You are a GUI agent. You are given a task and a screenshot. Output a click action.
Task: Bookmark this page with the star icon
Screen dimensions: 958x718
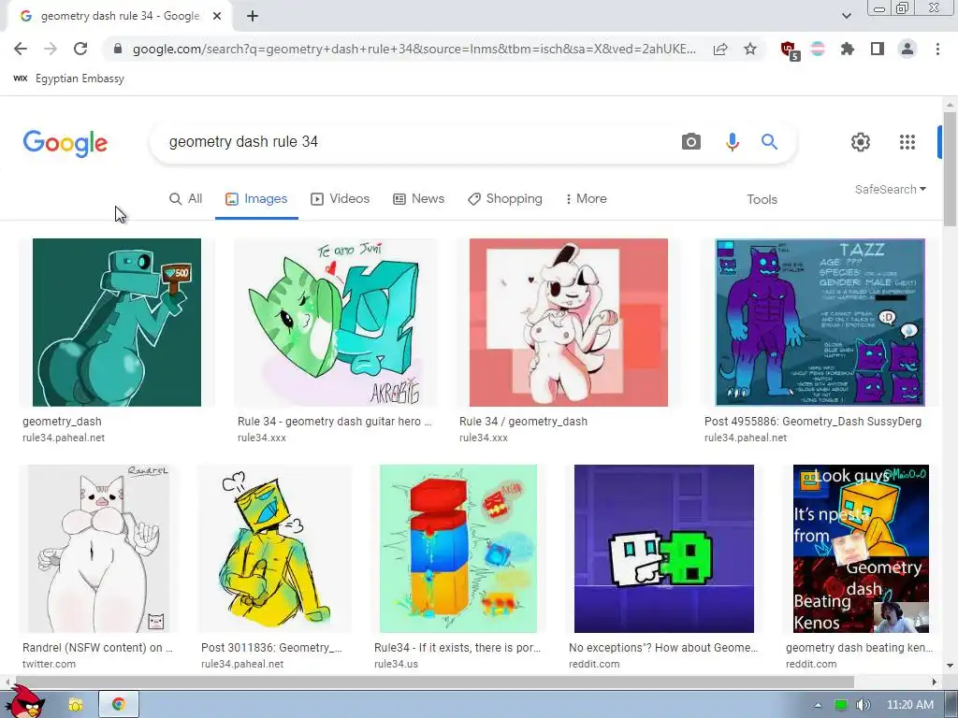pyautogui.click(x=750, y=49)
